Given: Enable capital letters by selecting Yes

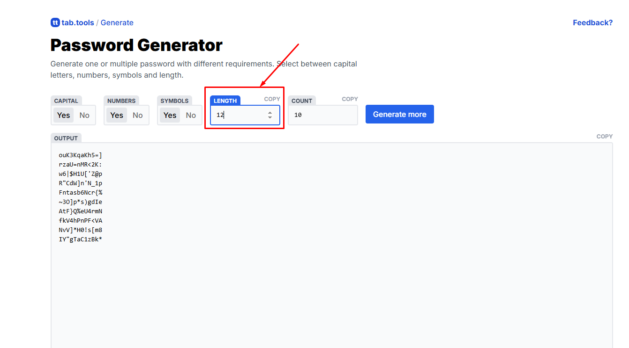Looking at the screenshot, I should click(63, 115).
